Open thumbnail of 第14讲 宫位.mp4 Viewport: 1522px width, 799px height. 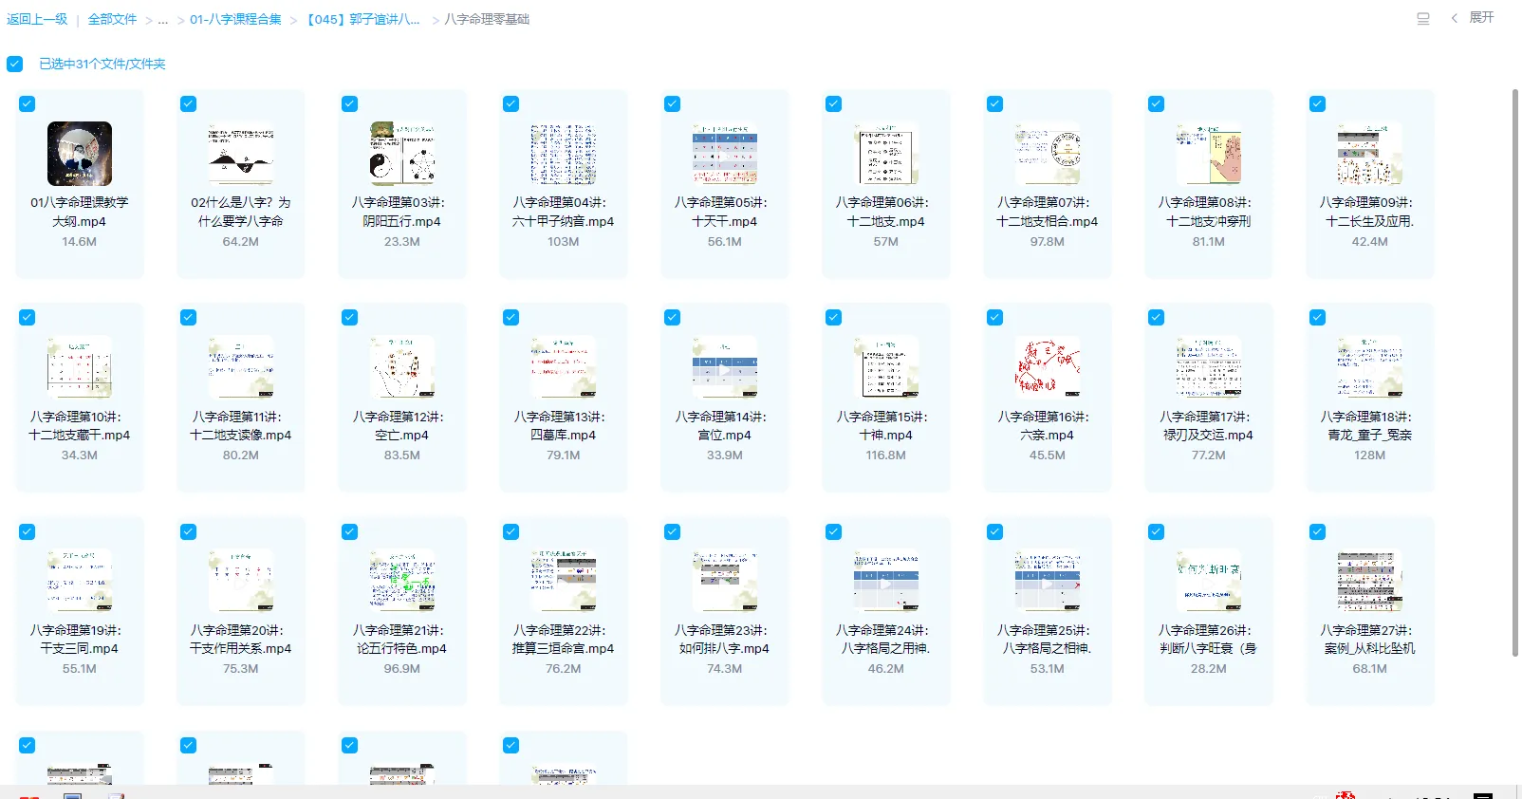click(725, 367)
